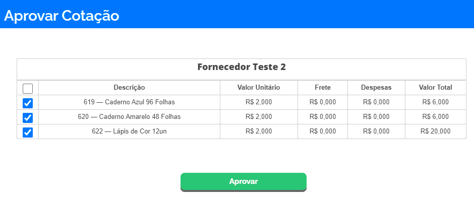The width and height of the screenshot is (474, 197).
Task: Click the Valor Total cell for Caderno Azul
Action: pos(436,102)
